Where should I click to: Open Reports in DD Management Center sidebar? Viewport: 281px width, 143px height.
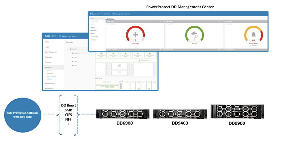93,34
